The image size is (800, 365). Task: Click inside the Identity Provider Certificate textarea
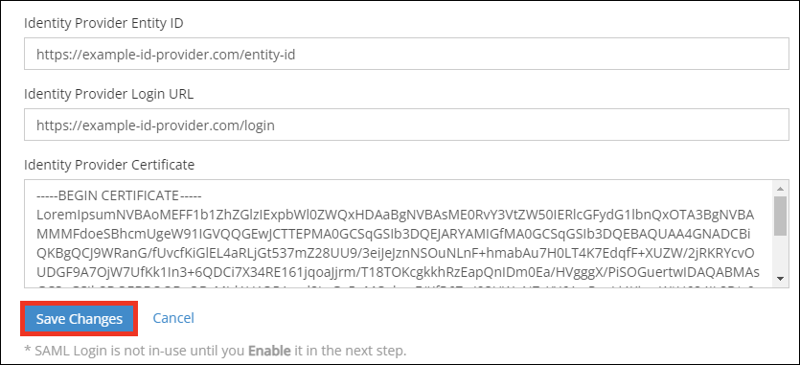pos(399,234)
